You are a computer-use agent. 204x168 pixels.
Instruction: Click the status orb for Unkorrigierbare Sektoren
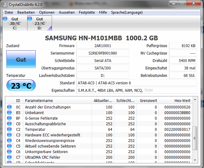(9, 152)
